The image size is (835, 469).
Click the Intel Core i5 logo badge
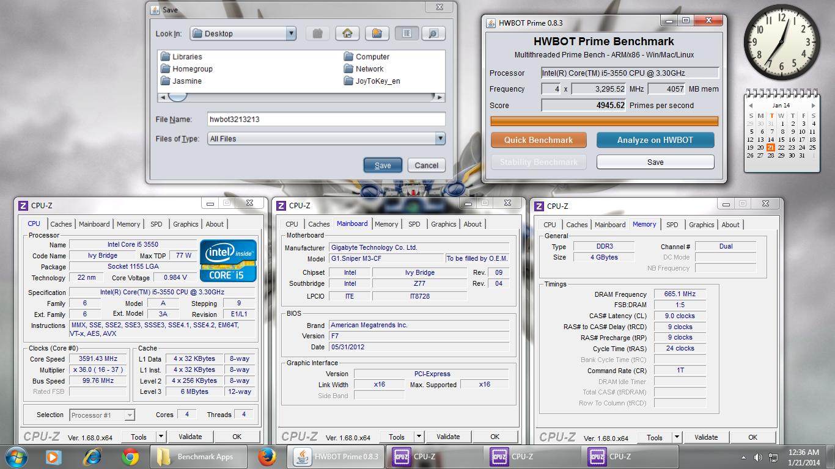[229, 260]
